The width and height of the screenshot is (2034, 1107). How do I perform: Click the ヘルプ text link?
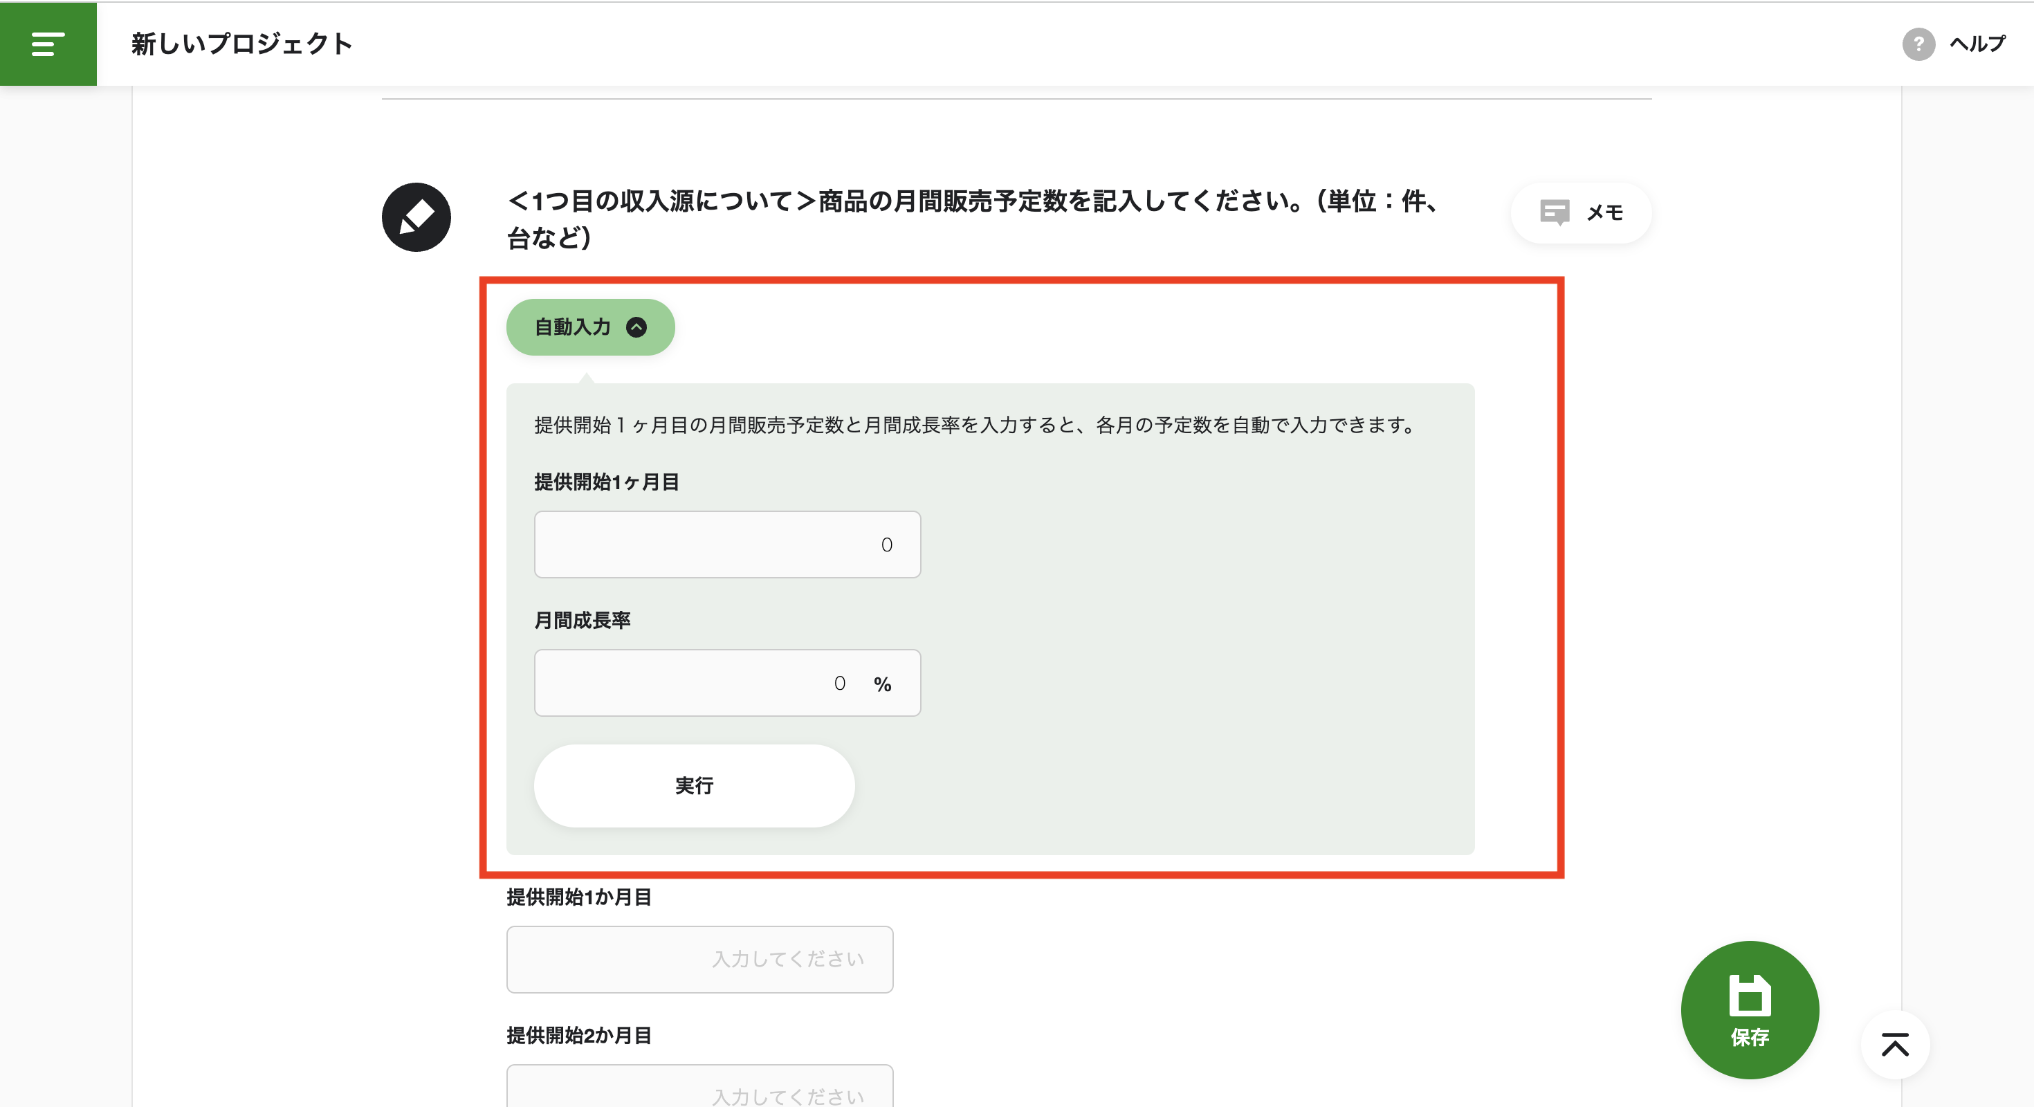coord(1977,44)
